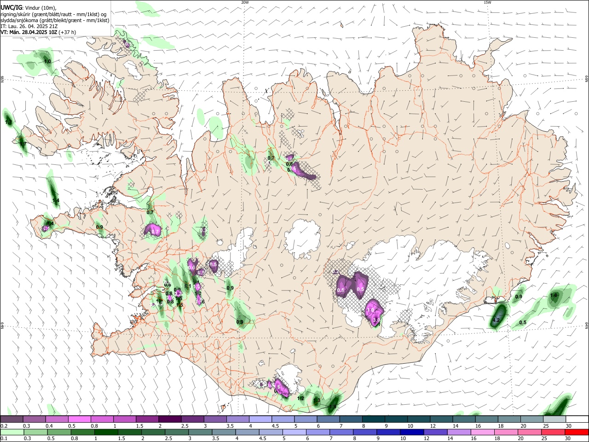
Task: Click the pale gray 25–30 swatch in upper legend row
Action: (x=554, y=419)
